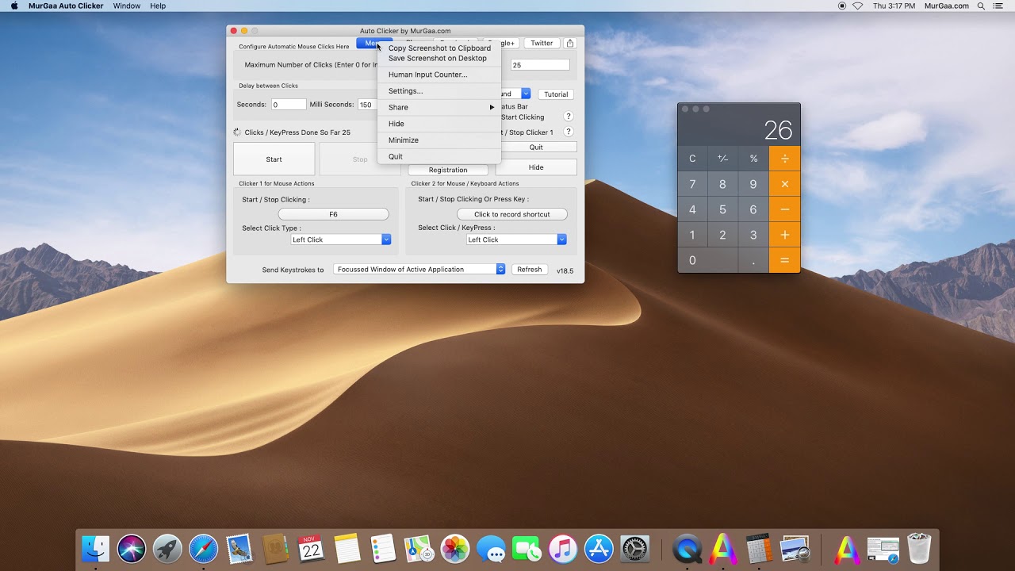Expand the Share submenu arrow

pos(492,108)
